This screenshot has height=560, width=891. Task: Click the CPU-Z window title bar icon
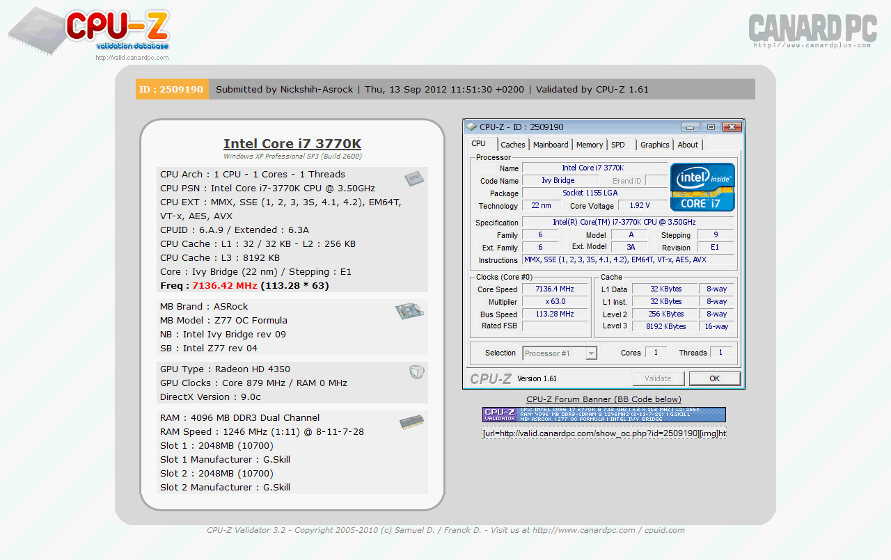coord(471,127)
